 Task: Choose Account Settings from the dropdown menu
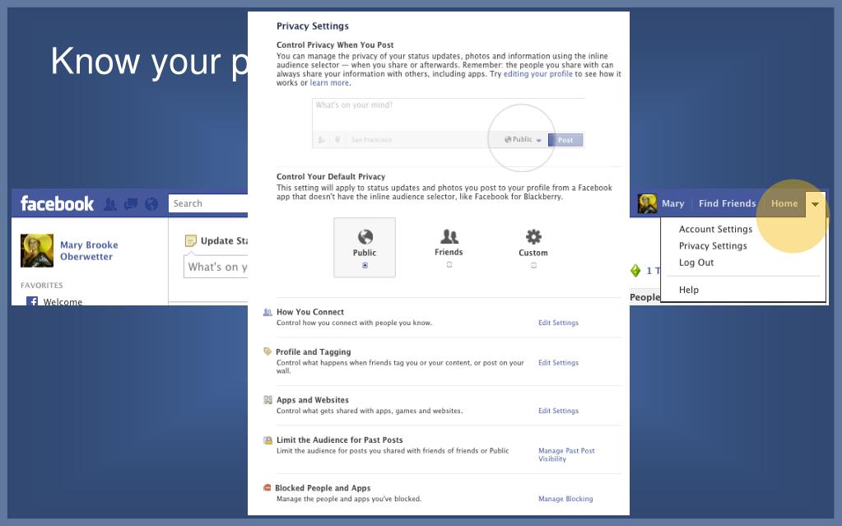coord(715,229)
